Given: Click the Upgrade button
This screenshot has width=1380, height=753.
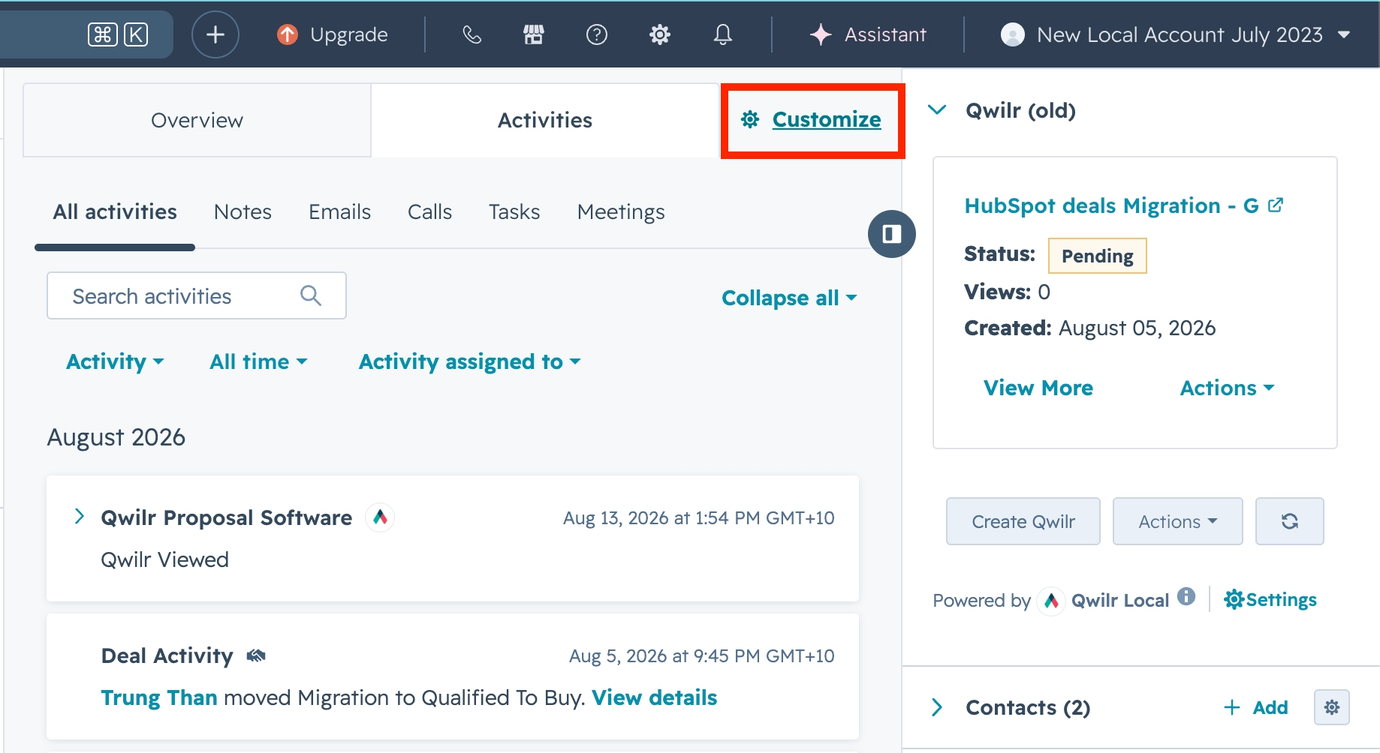Looking at the screenshot, I should click(x=333, y=34).
